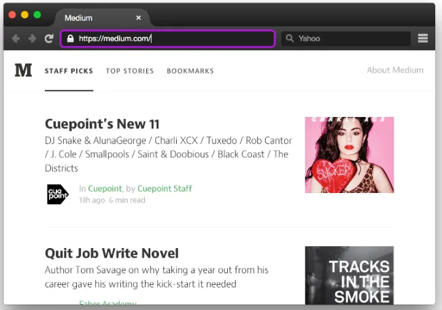Click into the Yahoo search field
Image resolution: width=442 pixels, height=310 pixels.
tap(346, 38)
